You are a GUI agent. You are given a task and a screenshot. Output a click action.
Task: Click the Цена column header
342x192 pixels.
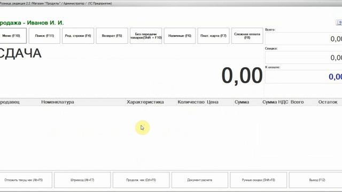[x=220, y=102]
